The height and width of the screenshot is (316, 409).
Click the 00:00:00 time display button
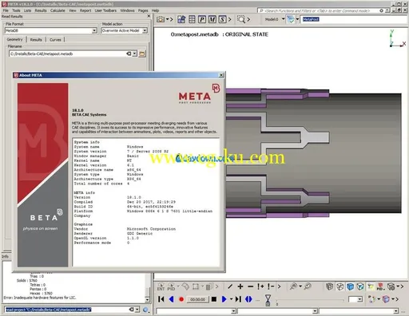click(x=197, y=299)
